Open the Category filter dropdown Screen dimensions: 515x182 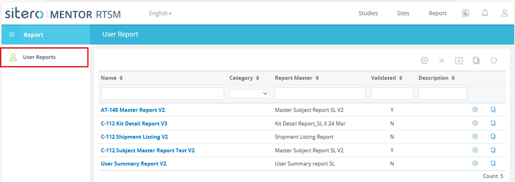[249, 94]
